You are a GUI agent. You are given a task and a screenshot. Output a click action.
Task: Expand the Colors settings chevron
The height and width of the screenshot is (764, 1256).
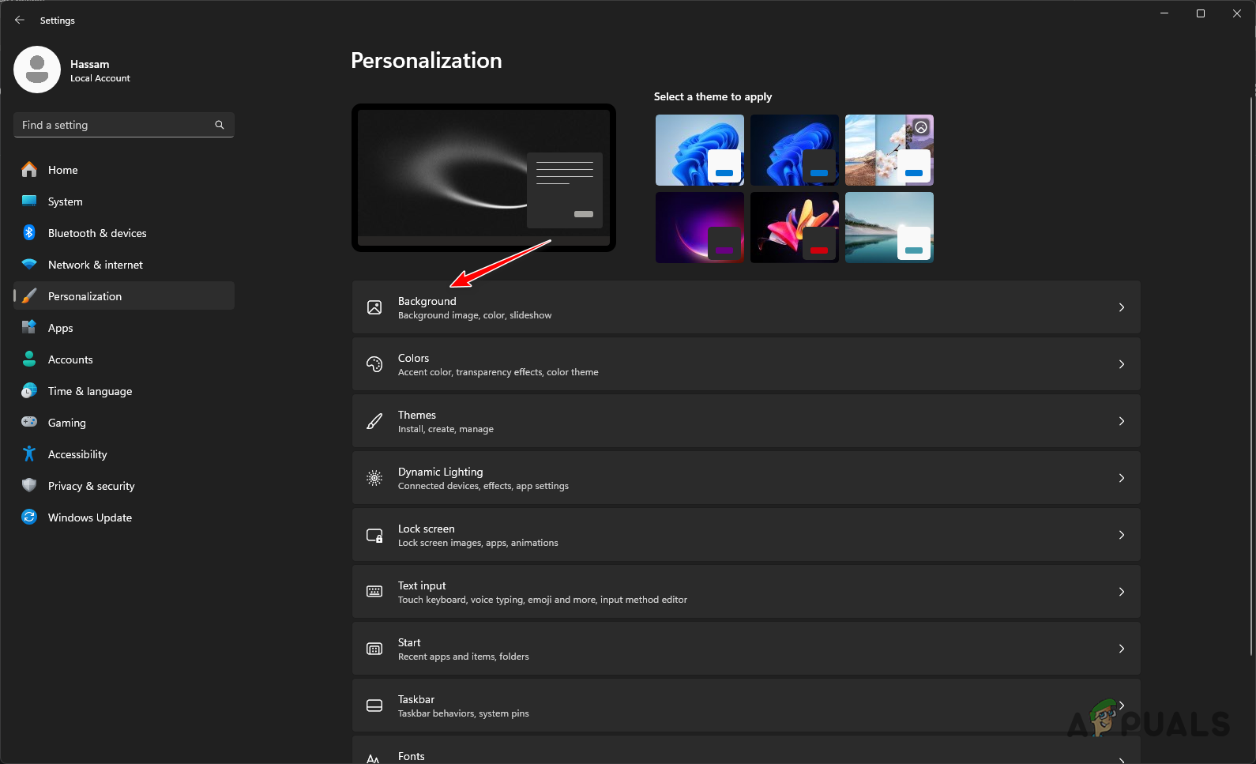(x=1122, y=364)
